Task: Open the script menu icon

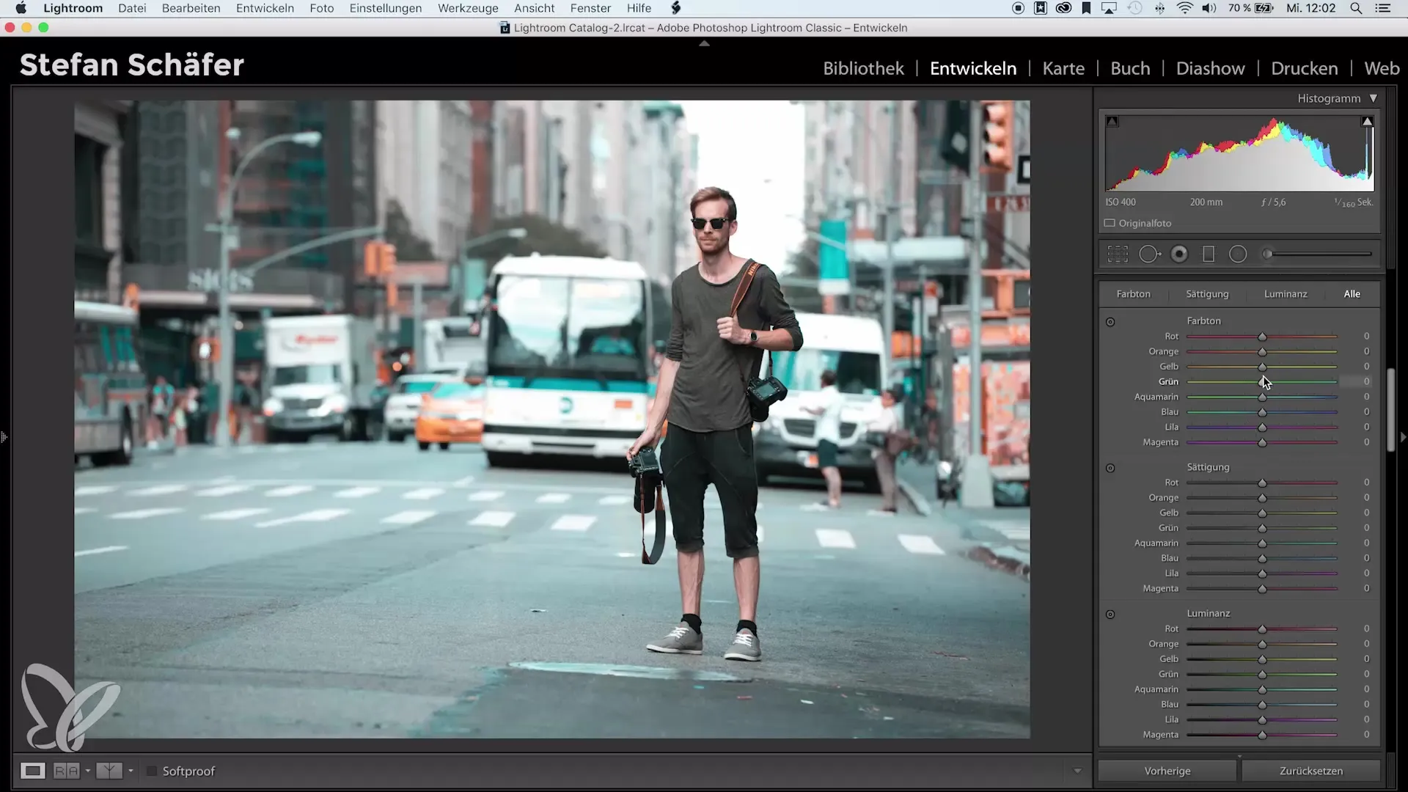Action: click(675, 8)
